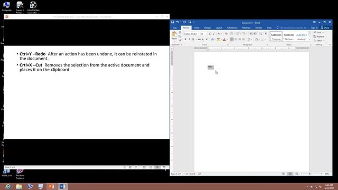Align text right in Word
The width and height of the screenshot is (338, 190).
click(239, 40)
